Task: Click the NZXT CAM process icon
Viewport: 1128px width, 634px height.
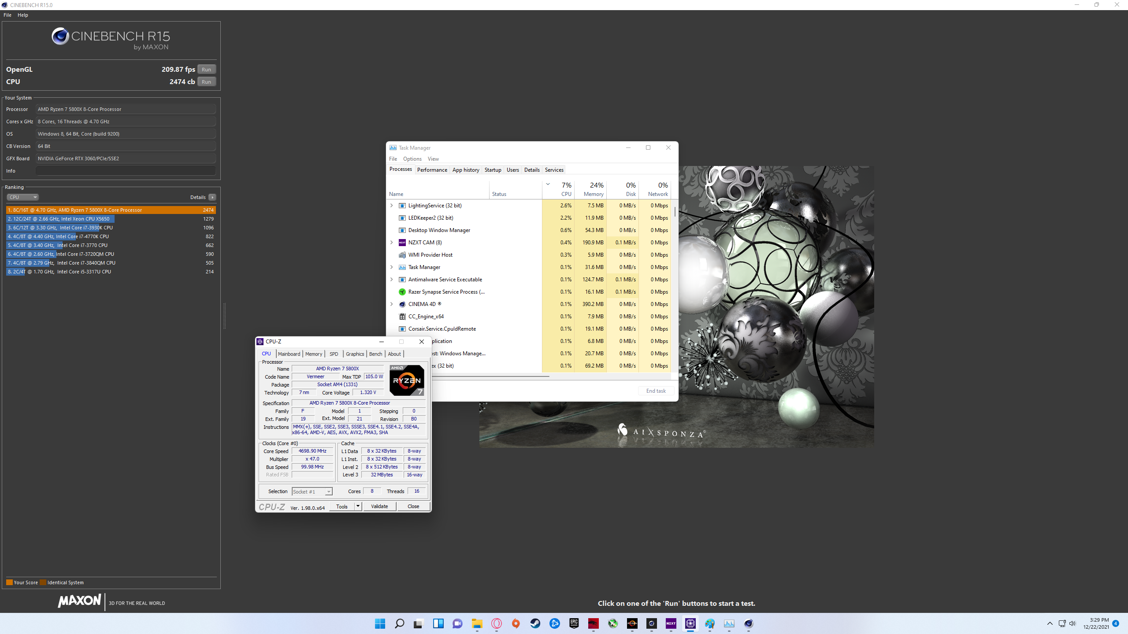Action: tap(402, 243)
